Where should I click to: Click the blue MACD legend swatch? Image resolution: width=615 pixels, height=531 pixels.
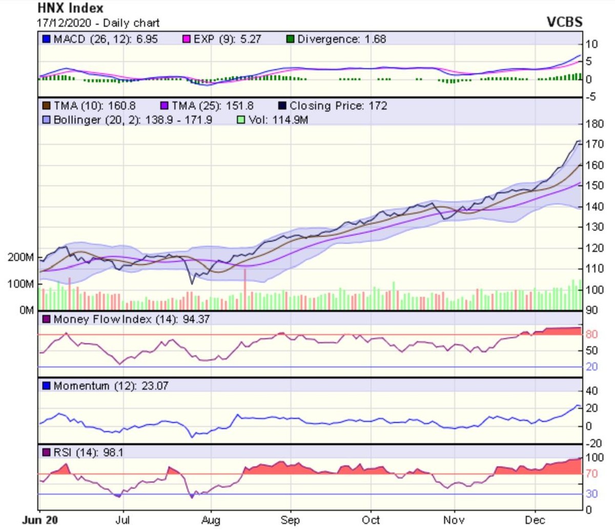tap(46, 39)
